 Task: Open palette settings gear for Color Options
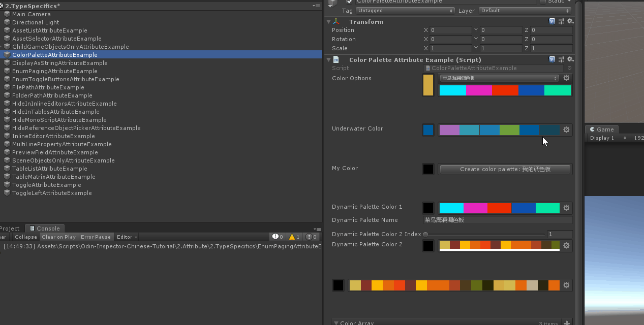[x=566, y=78]
